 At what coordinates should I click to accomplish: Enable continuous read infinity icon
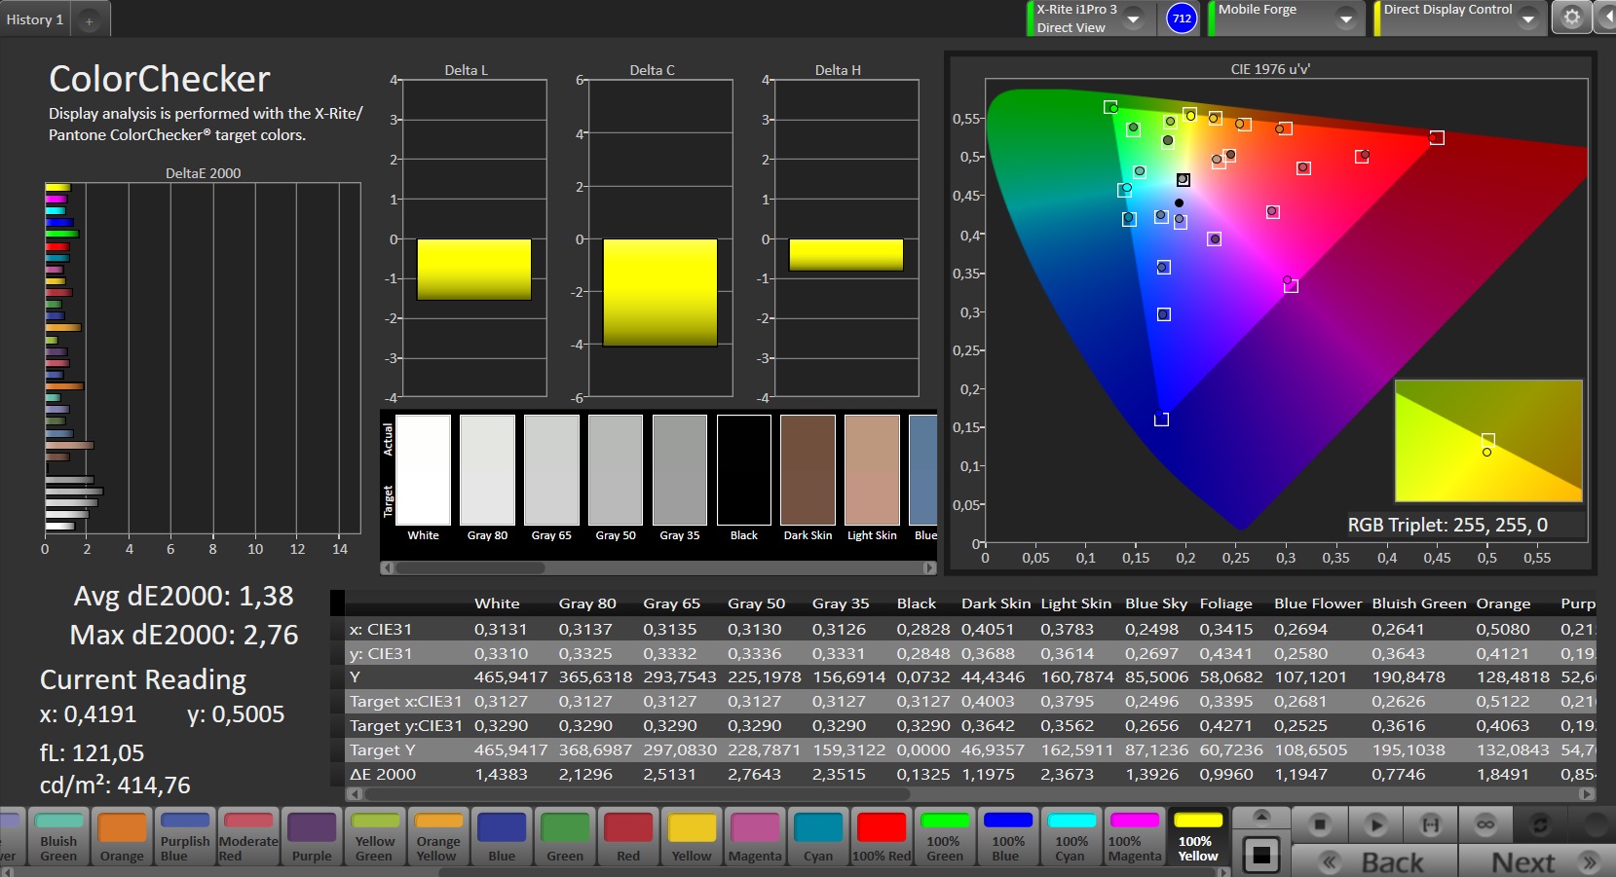(1484, 824)
